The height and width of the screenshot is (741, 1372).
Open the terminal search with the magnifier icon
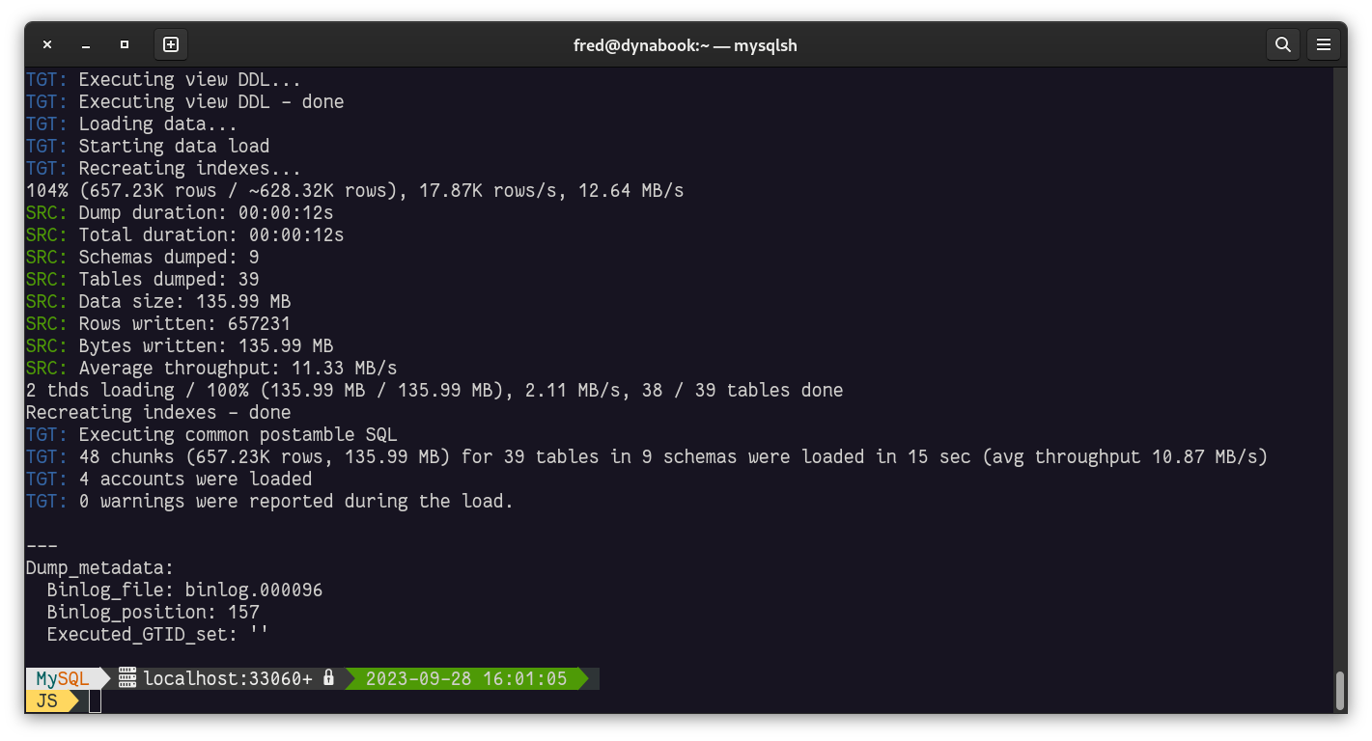(x=1282, y=44)
